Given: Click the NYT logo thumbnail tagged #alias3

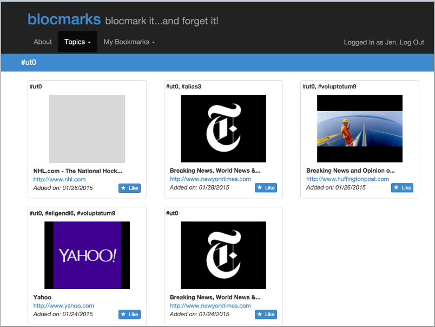Looking at the screenshot, I should point(223,128).
